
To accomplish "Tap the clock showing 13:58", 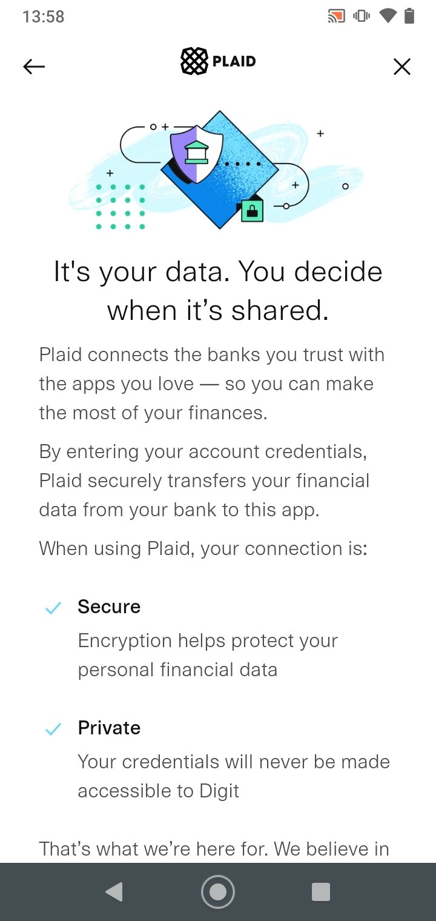I will (x=43, y=16).
